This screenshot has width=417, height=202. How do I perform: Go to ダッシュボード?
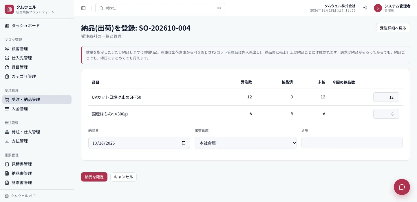(37, 26)
